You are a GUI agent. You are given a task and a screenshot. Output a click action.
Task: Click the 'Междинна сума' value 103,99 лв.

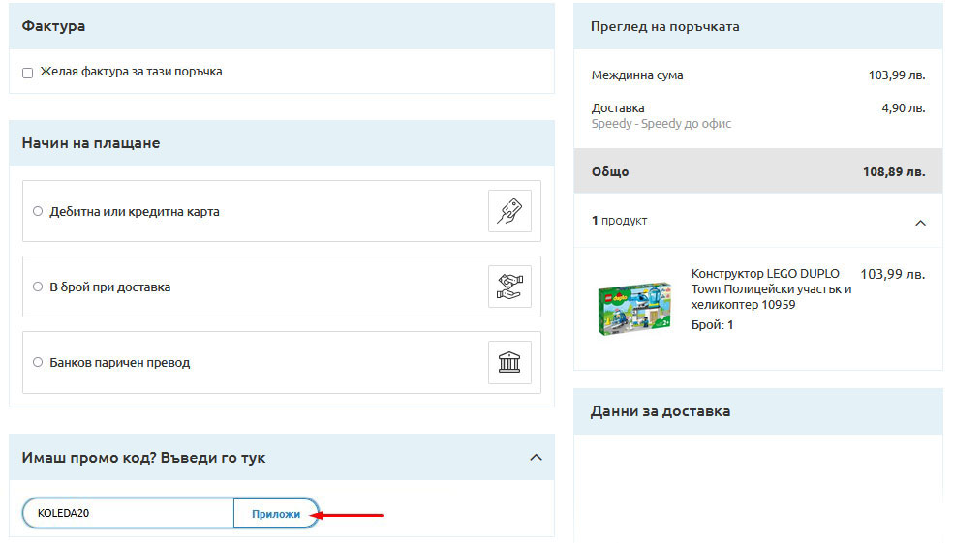897,75
